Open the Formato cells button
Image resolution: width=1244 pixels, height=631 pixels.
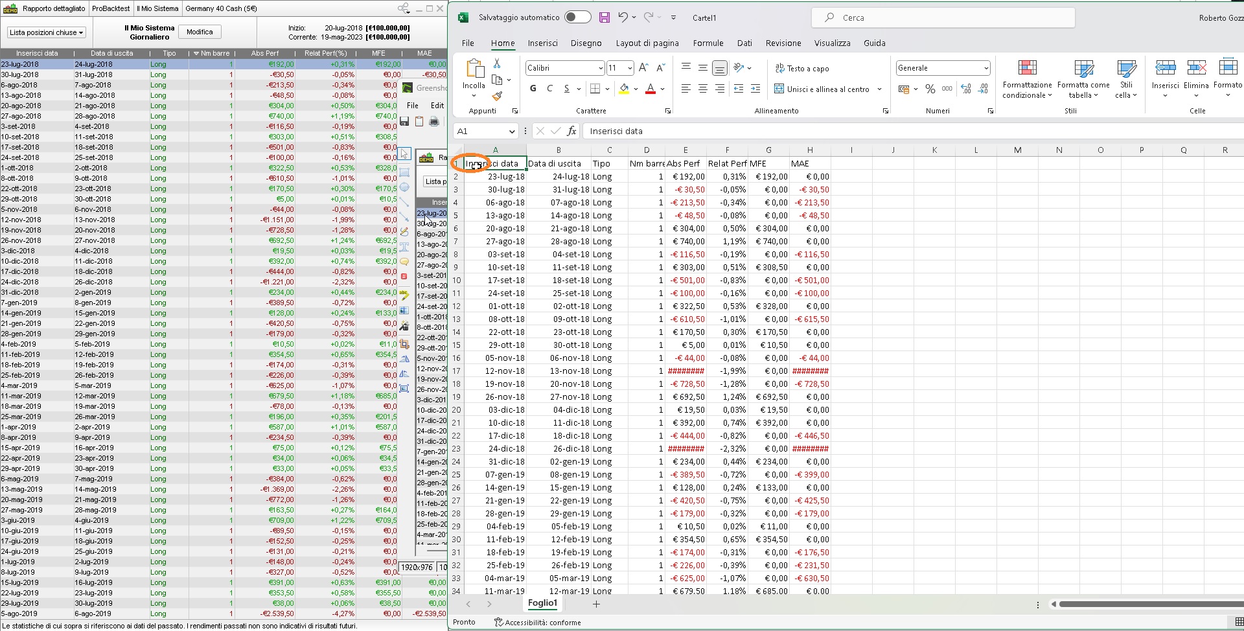click(1227, 79)
